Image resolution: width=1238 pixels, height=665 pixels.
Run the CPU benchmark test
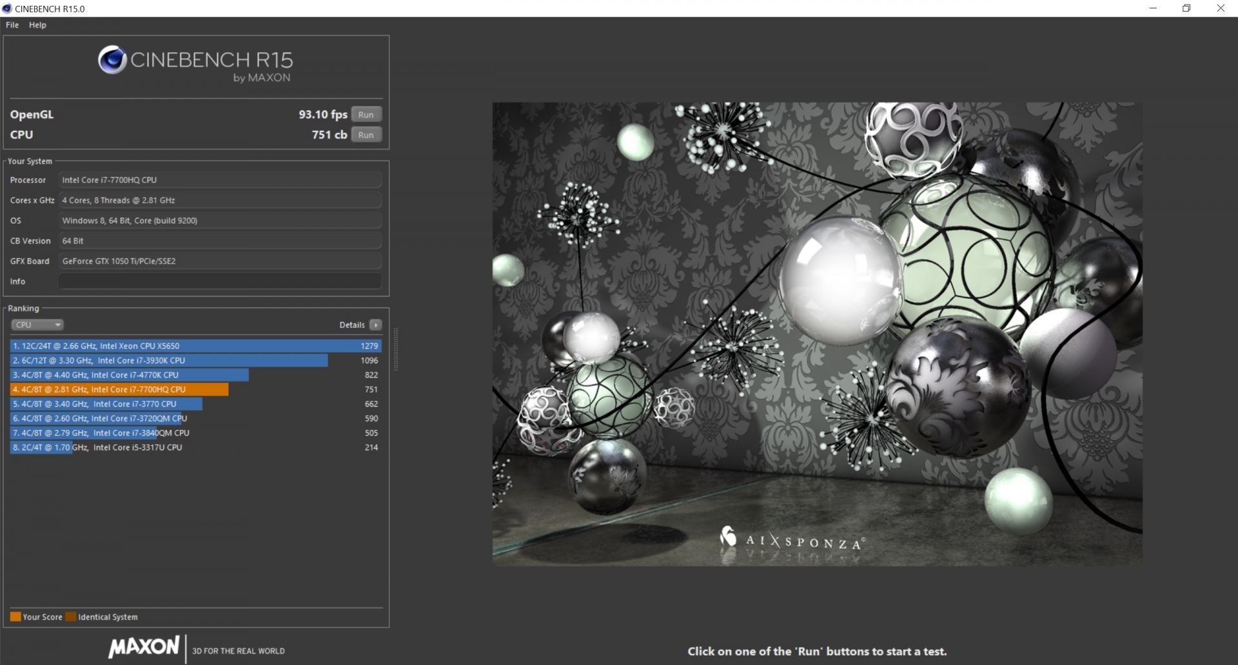[366, 135]
